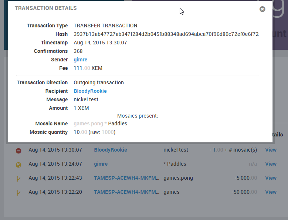288x220 pixels.
Task: Open TAMESP-ACEWH4 address in games row
Action: [126, 192]
